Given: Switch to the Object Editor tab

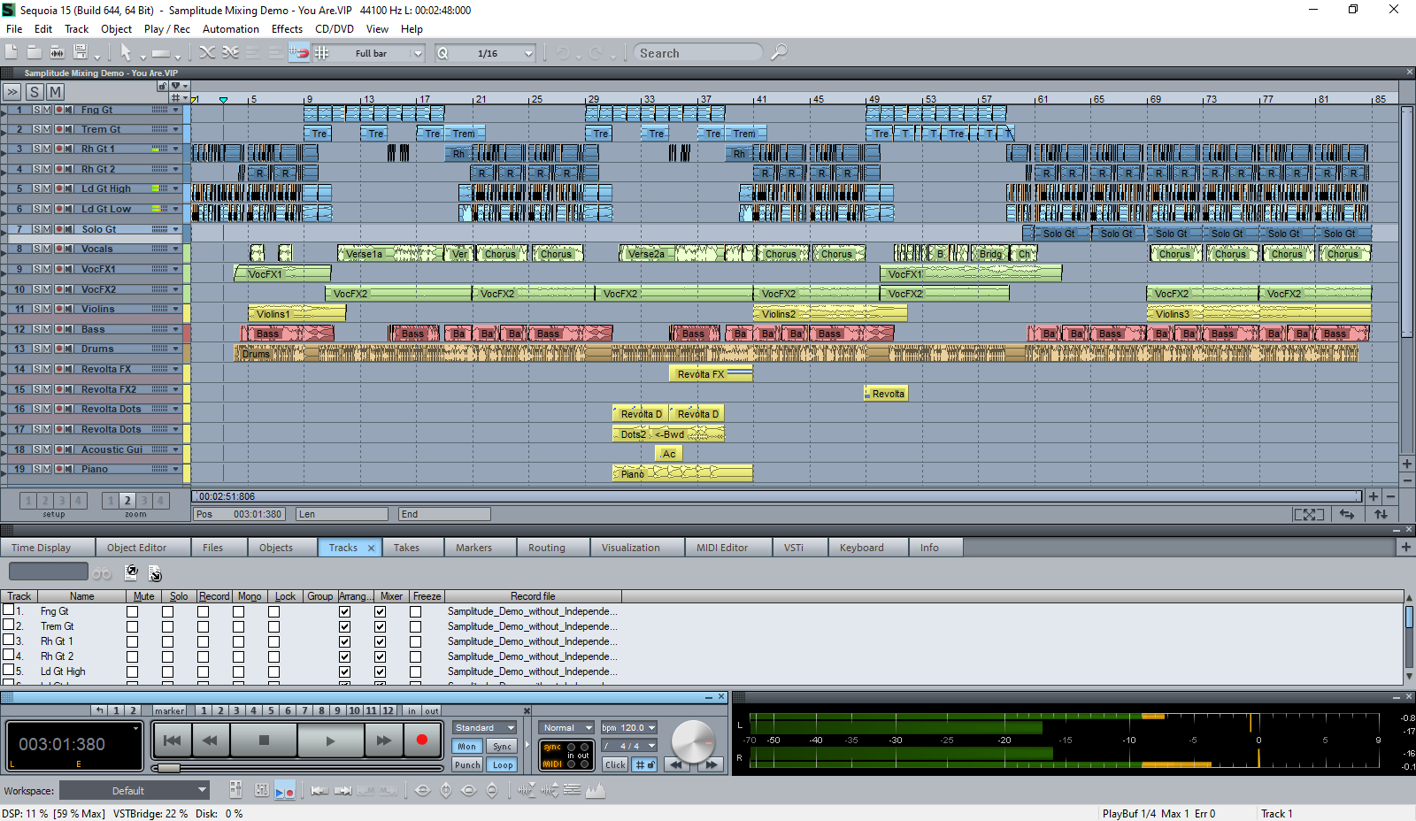Looking at the screenshot, I should (136, 548).
